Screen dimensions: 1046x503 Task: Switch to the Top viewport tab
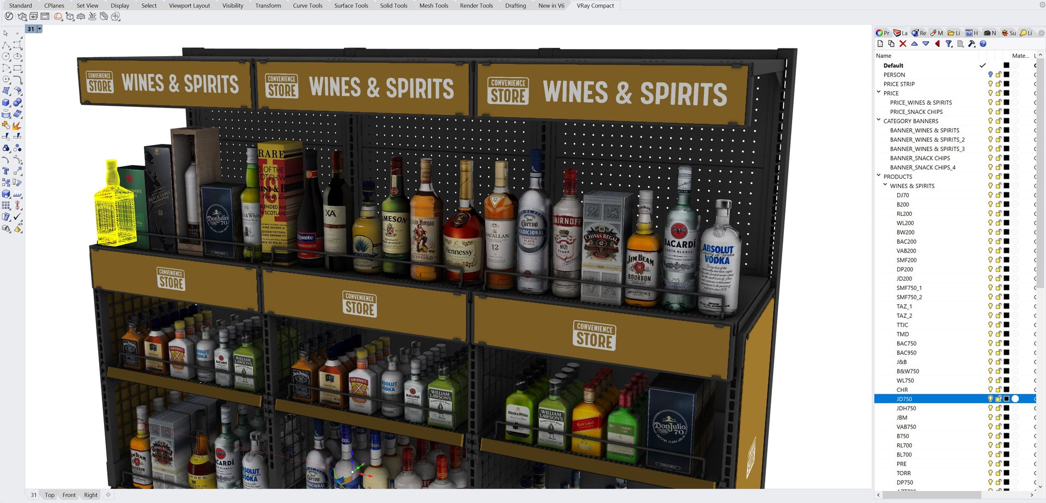tap(50, 495)
